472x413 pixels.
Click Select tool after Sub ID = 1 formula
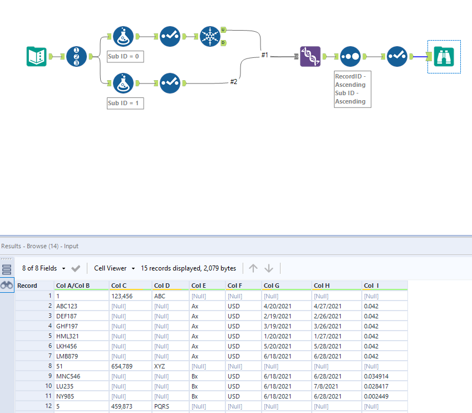[x=170, y=83]
